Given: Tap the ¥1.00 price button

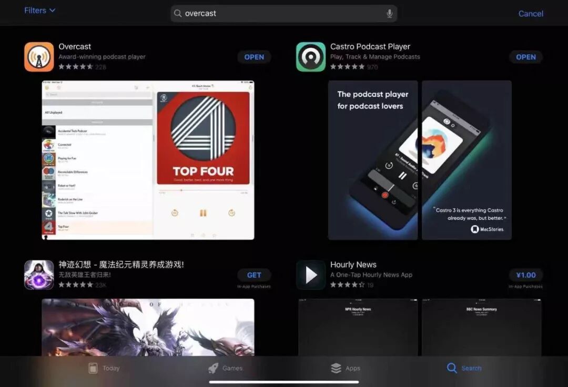Looking at the screenshot, I should (525, 275).
